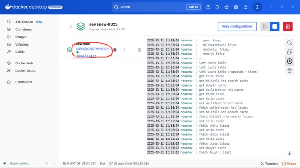Click the 'fetch douyin latest' log line

215,152
